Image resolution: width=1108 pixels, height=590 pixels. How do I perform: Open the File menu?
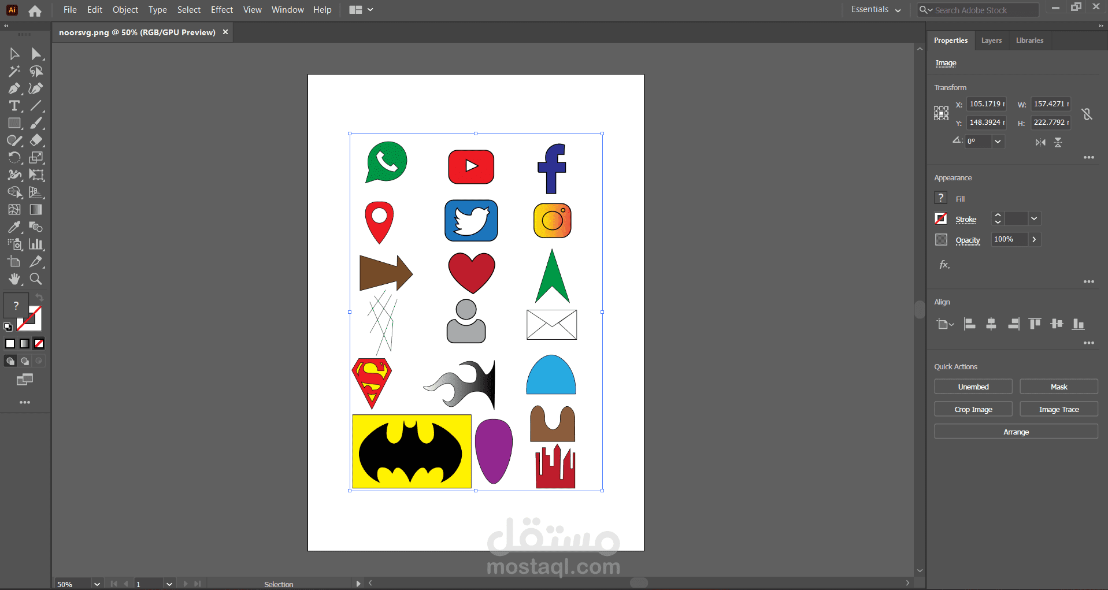[x=70, y=10]
